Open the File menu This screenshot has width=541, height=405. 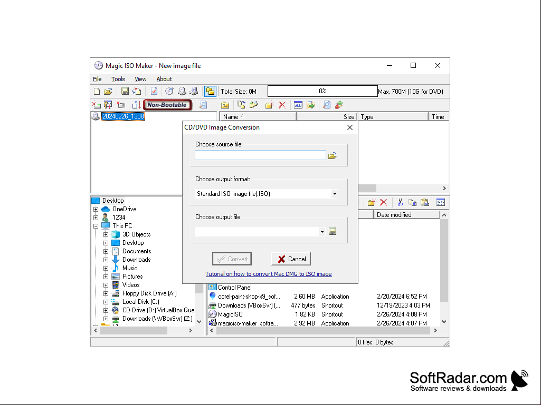(97, 79)
